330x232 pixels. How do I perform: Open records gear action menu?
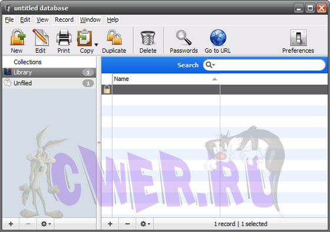point(145,224)
